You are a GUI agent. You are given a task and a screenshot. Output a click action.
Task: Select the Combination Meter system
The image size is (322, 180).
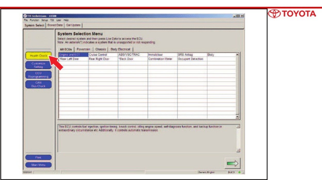pos(162,59)
